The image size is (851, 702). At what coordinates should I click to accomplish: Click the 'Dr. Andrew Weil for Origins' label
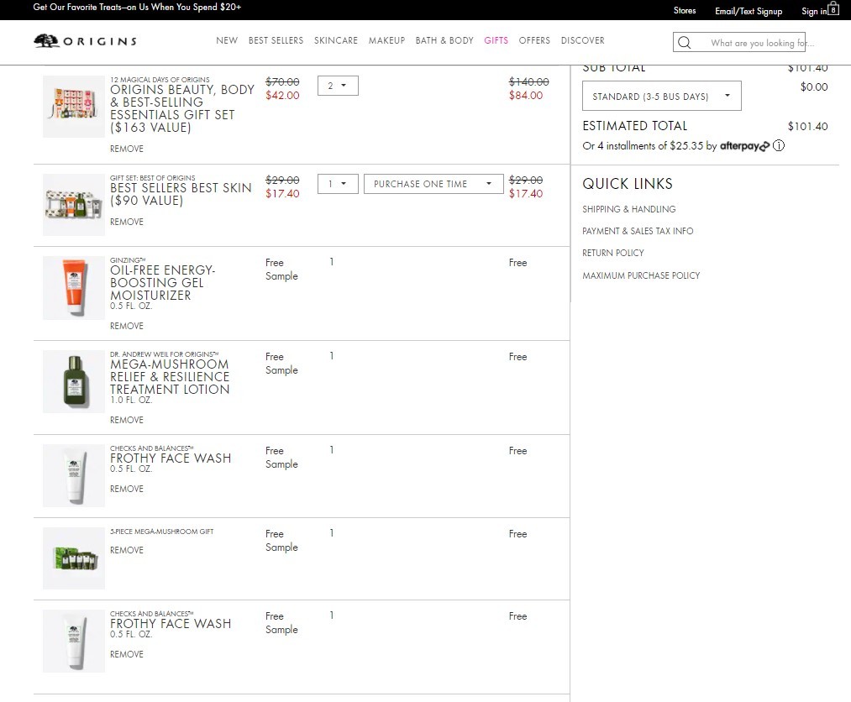[164, 354]
